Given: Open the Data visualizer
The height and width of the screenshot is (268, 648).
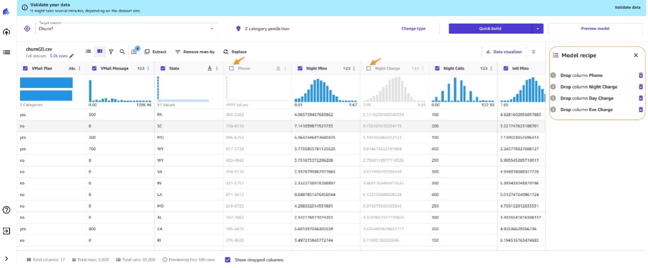Looking at the screenshot, I should [x=504, y=52].
